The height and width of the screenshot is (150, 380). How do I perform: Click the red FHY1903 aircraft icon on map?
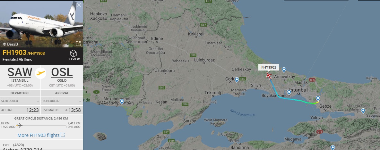click(x=269, y=76)
